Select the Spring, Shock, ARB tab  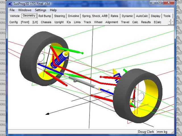(x=95, y=16)
